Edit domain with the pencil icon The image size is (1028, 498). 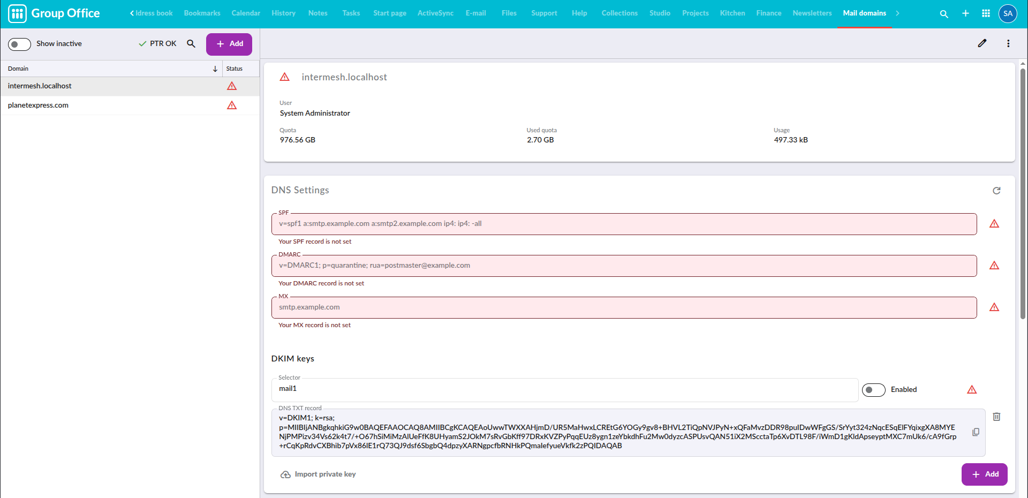pyautogui.click(x=982, y=43)
